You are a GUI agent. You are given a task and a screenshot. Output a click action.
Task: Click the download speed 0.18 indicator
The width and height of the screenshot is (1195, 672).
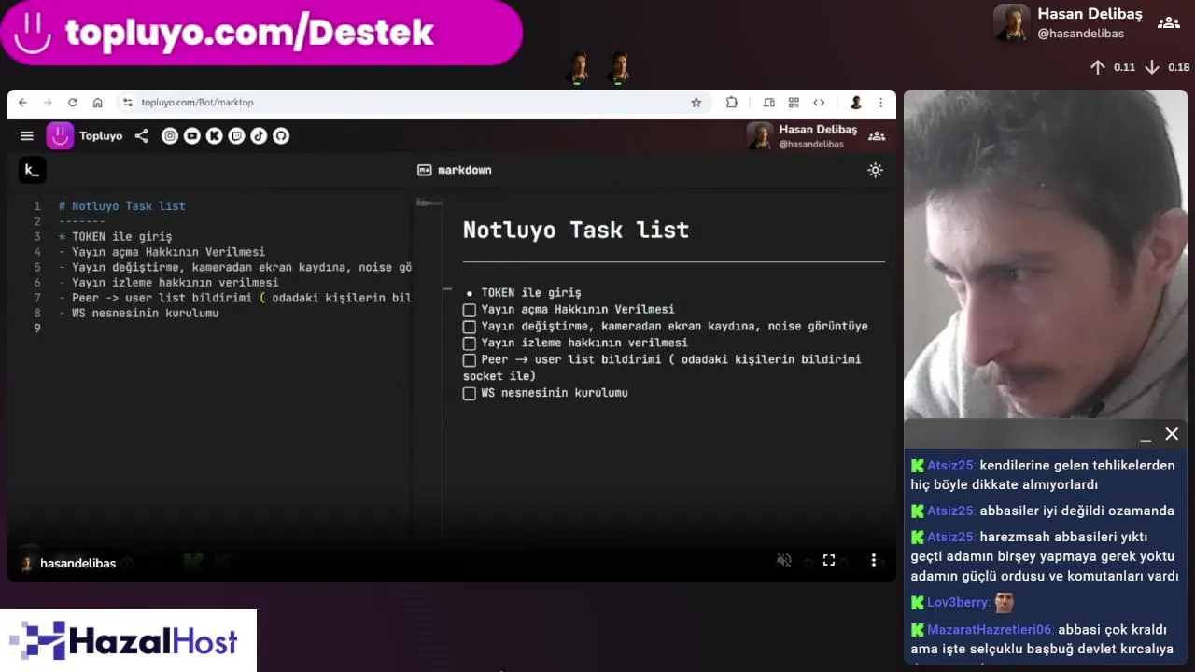[1167, 67]
